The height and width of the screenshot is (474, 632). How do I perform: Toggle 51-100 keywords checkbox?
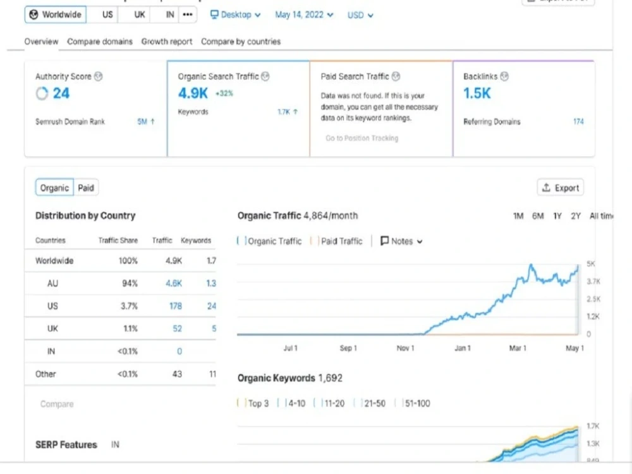399,403
